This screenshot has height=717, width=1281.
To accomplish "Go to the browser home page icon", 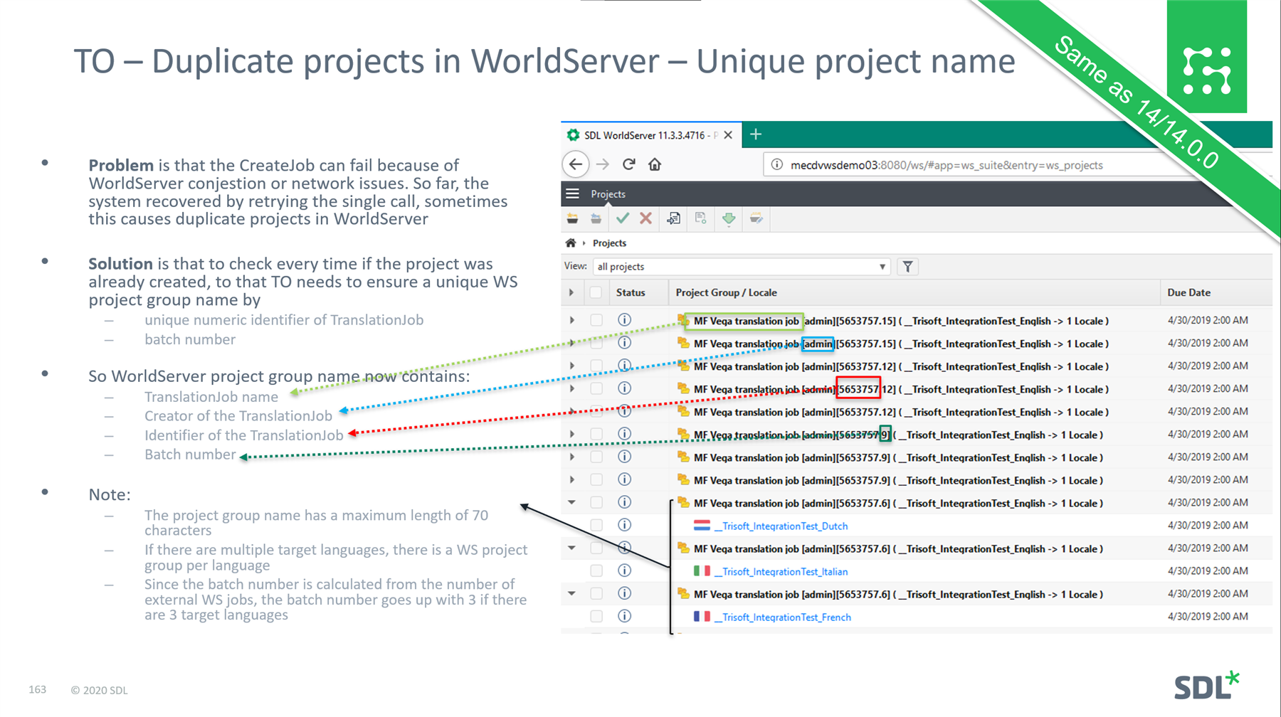I will (655, 164).
